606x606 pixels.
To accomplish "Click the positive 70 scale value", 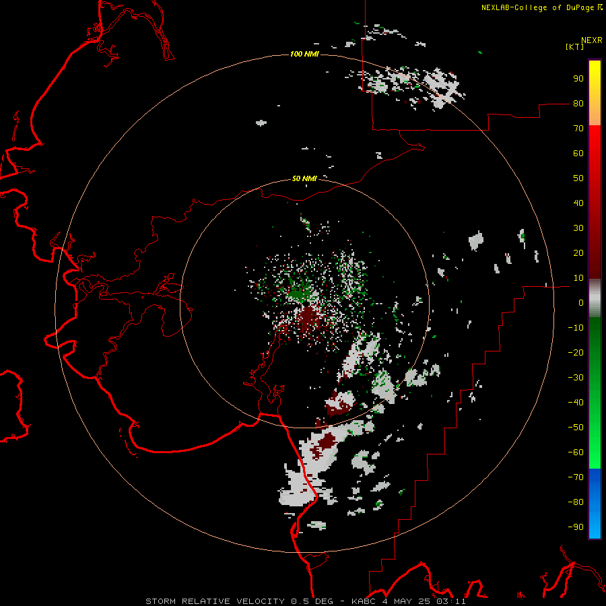I will [578, 129].
